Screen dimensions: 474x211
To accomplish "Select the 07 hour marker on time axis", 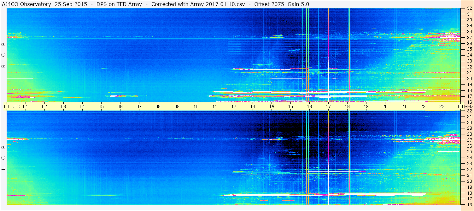I will tap(139, 106).
